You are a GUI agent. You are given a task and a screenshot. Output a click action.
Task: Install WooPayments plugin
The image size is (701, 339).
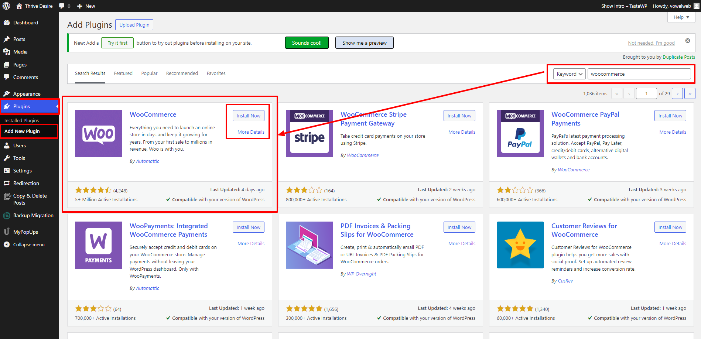point(249,227)
